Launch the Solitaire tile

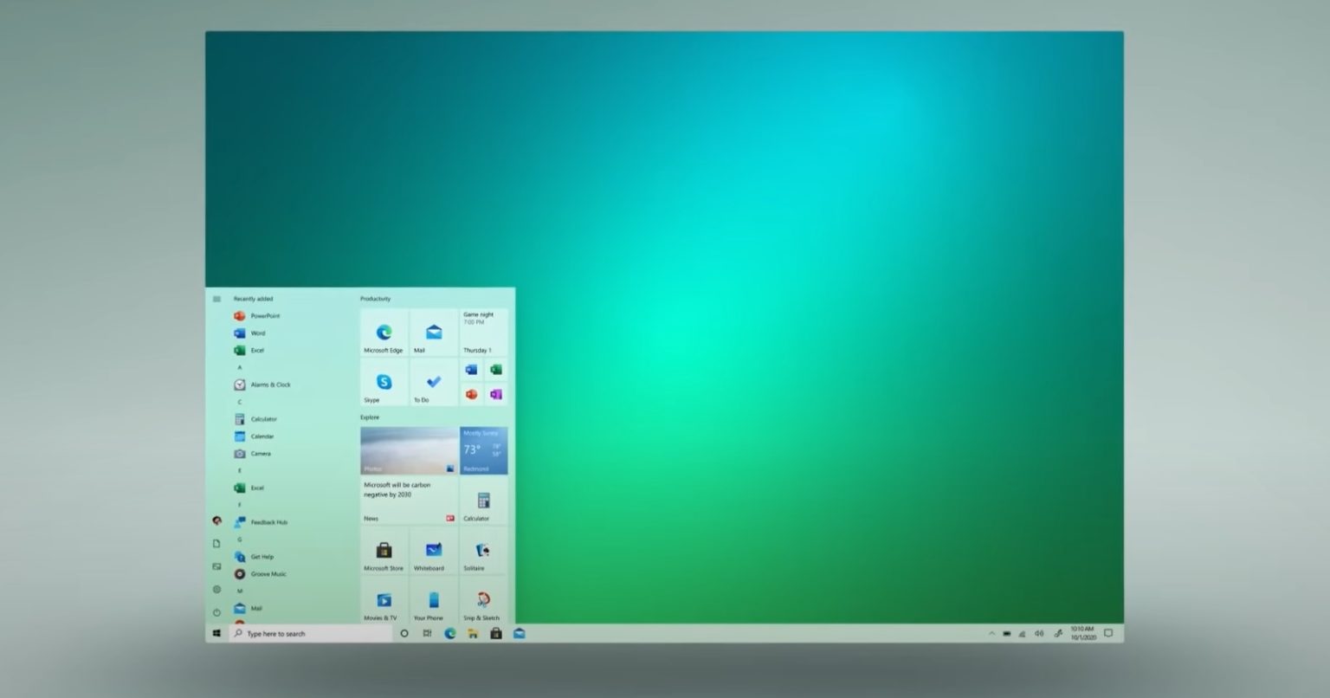click(481, 552)
